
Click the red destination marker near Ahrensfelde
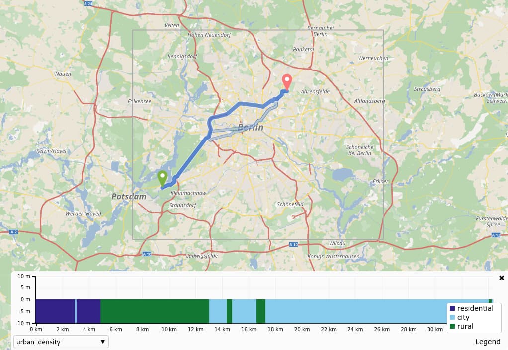pyautogui.click(x=287, y=81)
